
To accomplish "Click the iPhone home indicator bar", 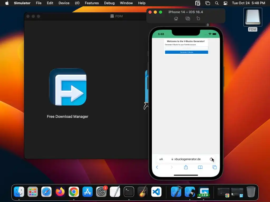I will click(186, 175).
